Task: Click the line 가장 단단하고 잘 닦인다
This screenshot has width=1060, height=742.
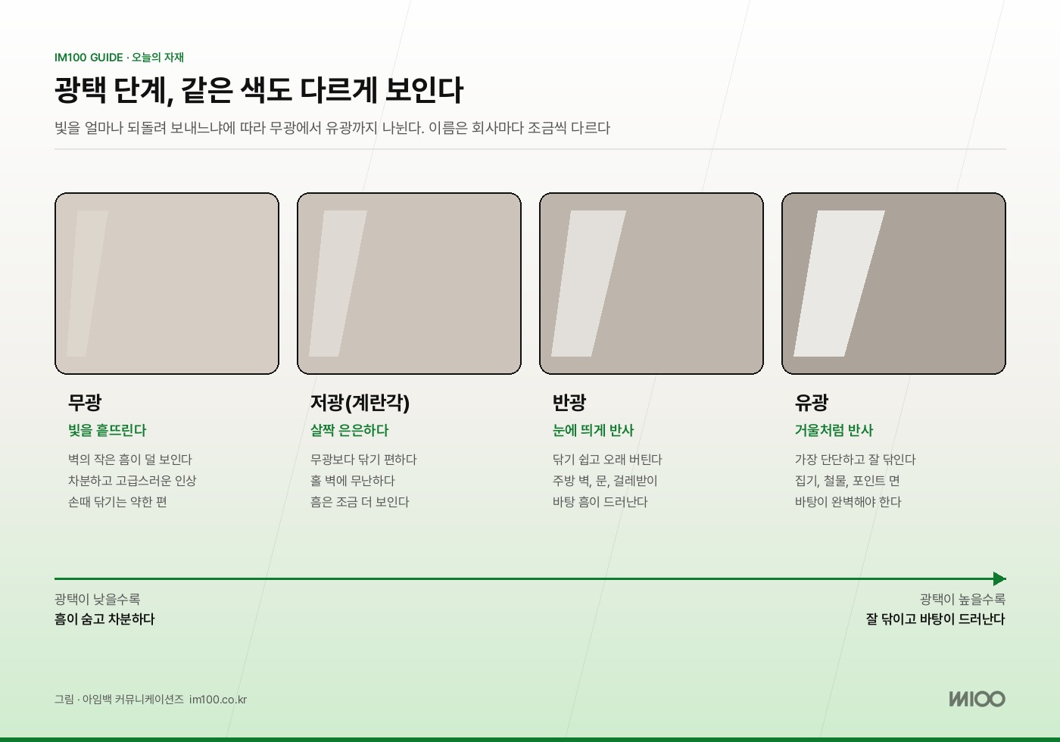Action: click(856, 460)
